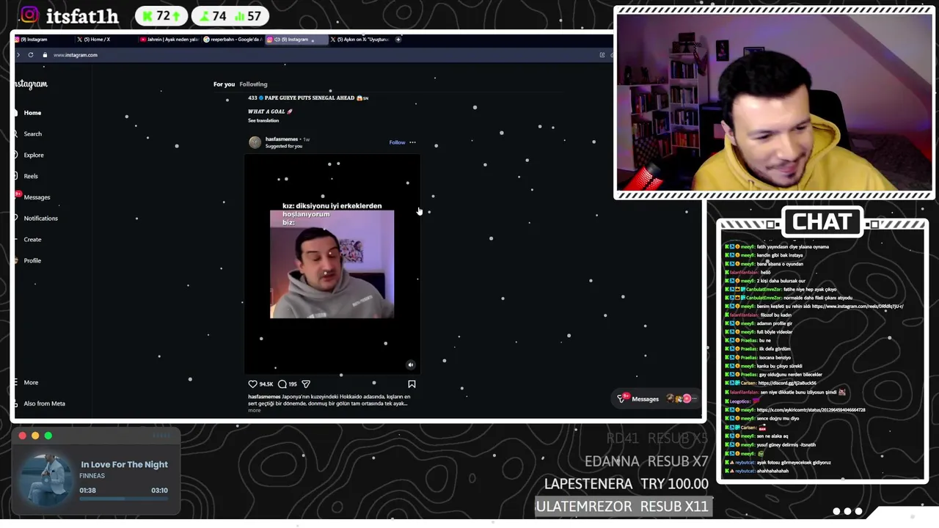
Task: Click the ULATEMREZOR RESUB X11 alert
Action: (x=622, y=507)
